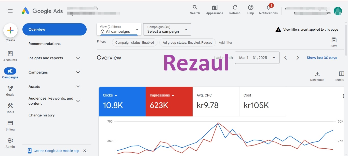This screenshot has height=156, width=348.
Task: Click the View filters aren't applied message
Action: click(x=311, y=29)
